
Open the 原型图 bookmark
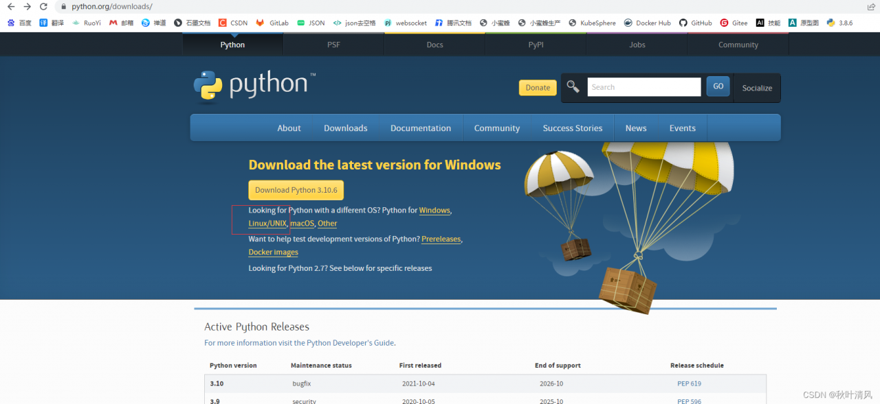coord(803,23)
